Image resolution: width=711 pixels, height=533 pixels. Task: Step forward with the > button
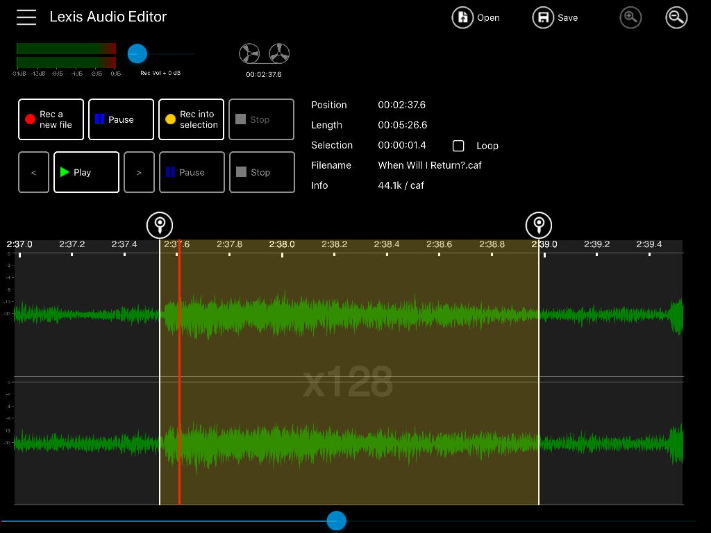click(139, 172)
